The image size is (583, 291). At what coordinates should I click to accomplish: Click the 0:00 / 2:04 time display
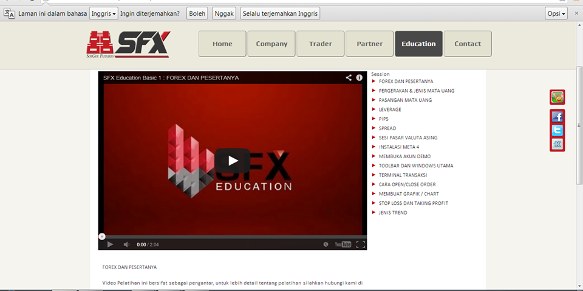[148, 244]
